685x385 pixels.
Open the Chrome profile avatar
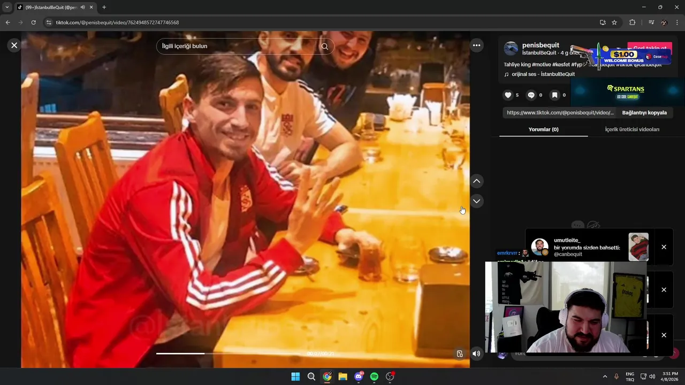(x=664, y=22)
